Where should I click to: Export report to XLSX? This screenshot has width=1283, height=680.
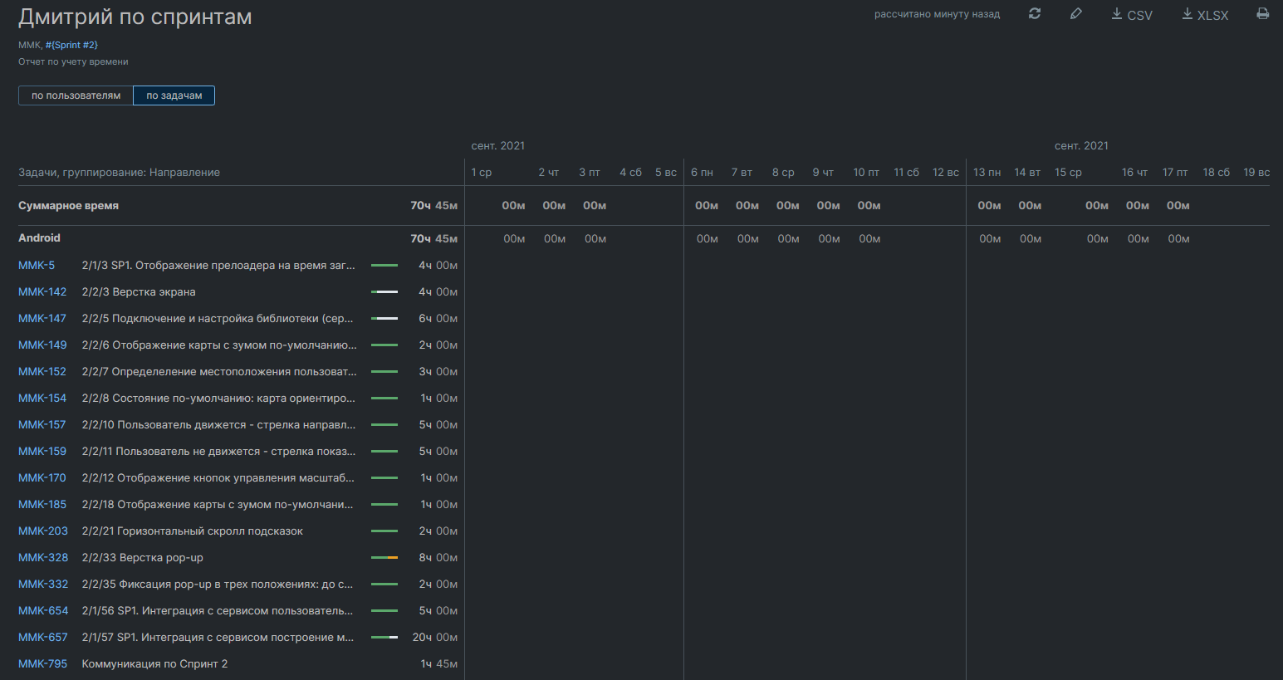coord(1205,15)
